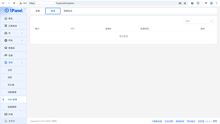Click the 用户 column header
This screenshot has width=220, height=124.
coord(37,29)
